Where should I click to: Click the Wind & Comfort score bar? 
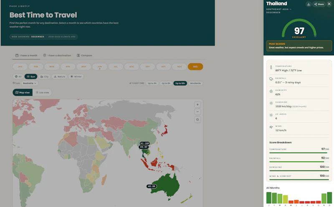tap(299, 180)
